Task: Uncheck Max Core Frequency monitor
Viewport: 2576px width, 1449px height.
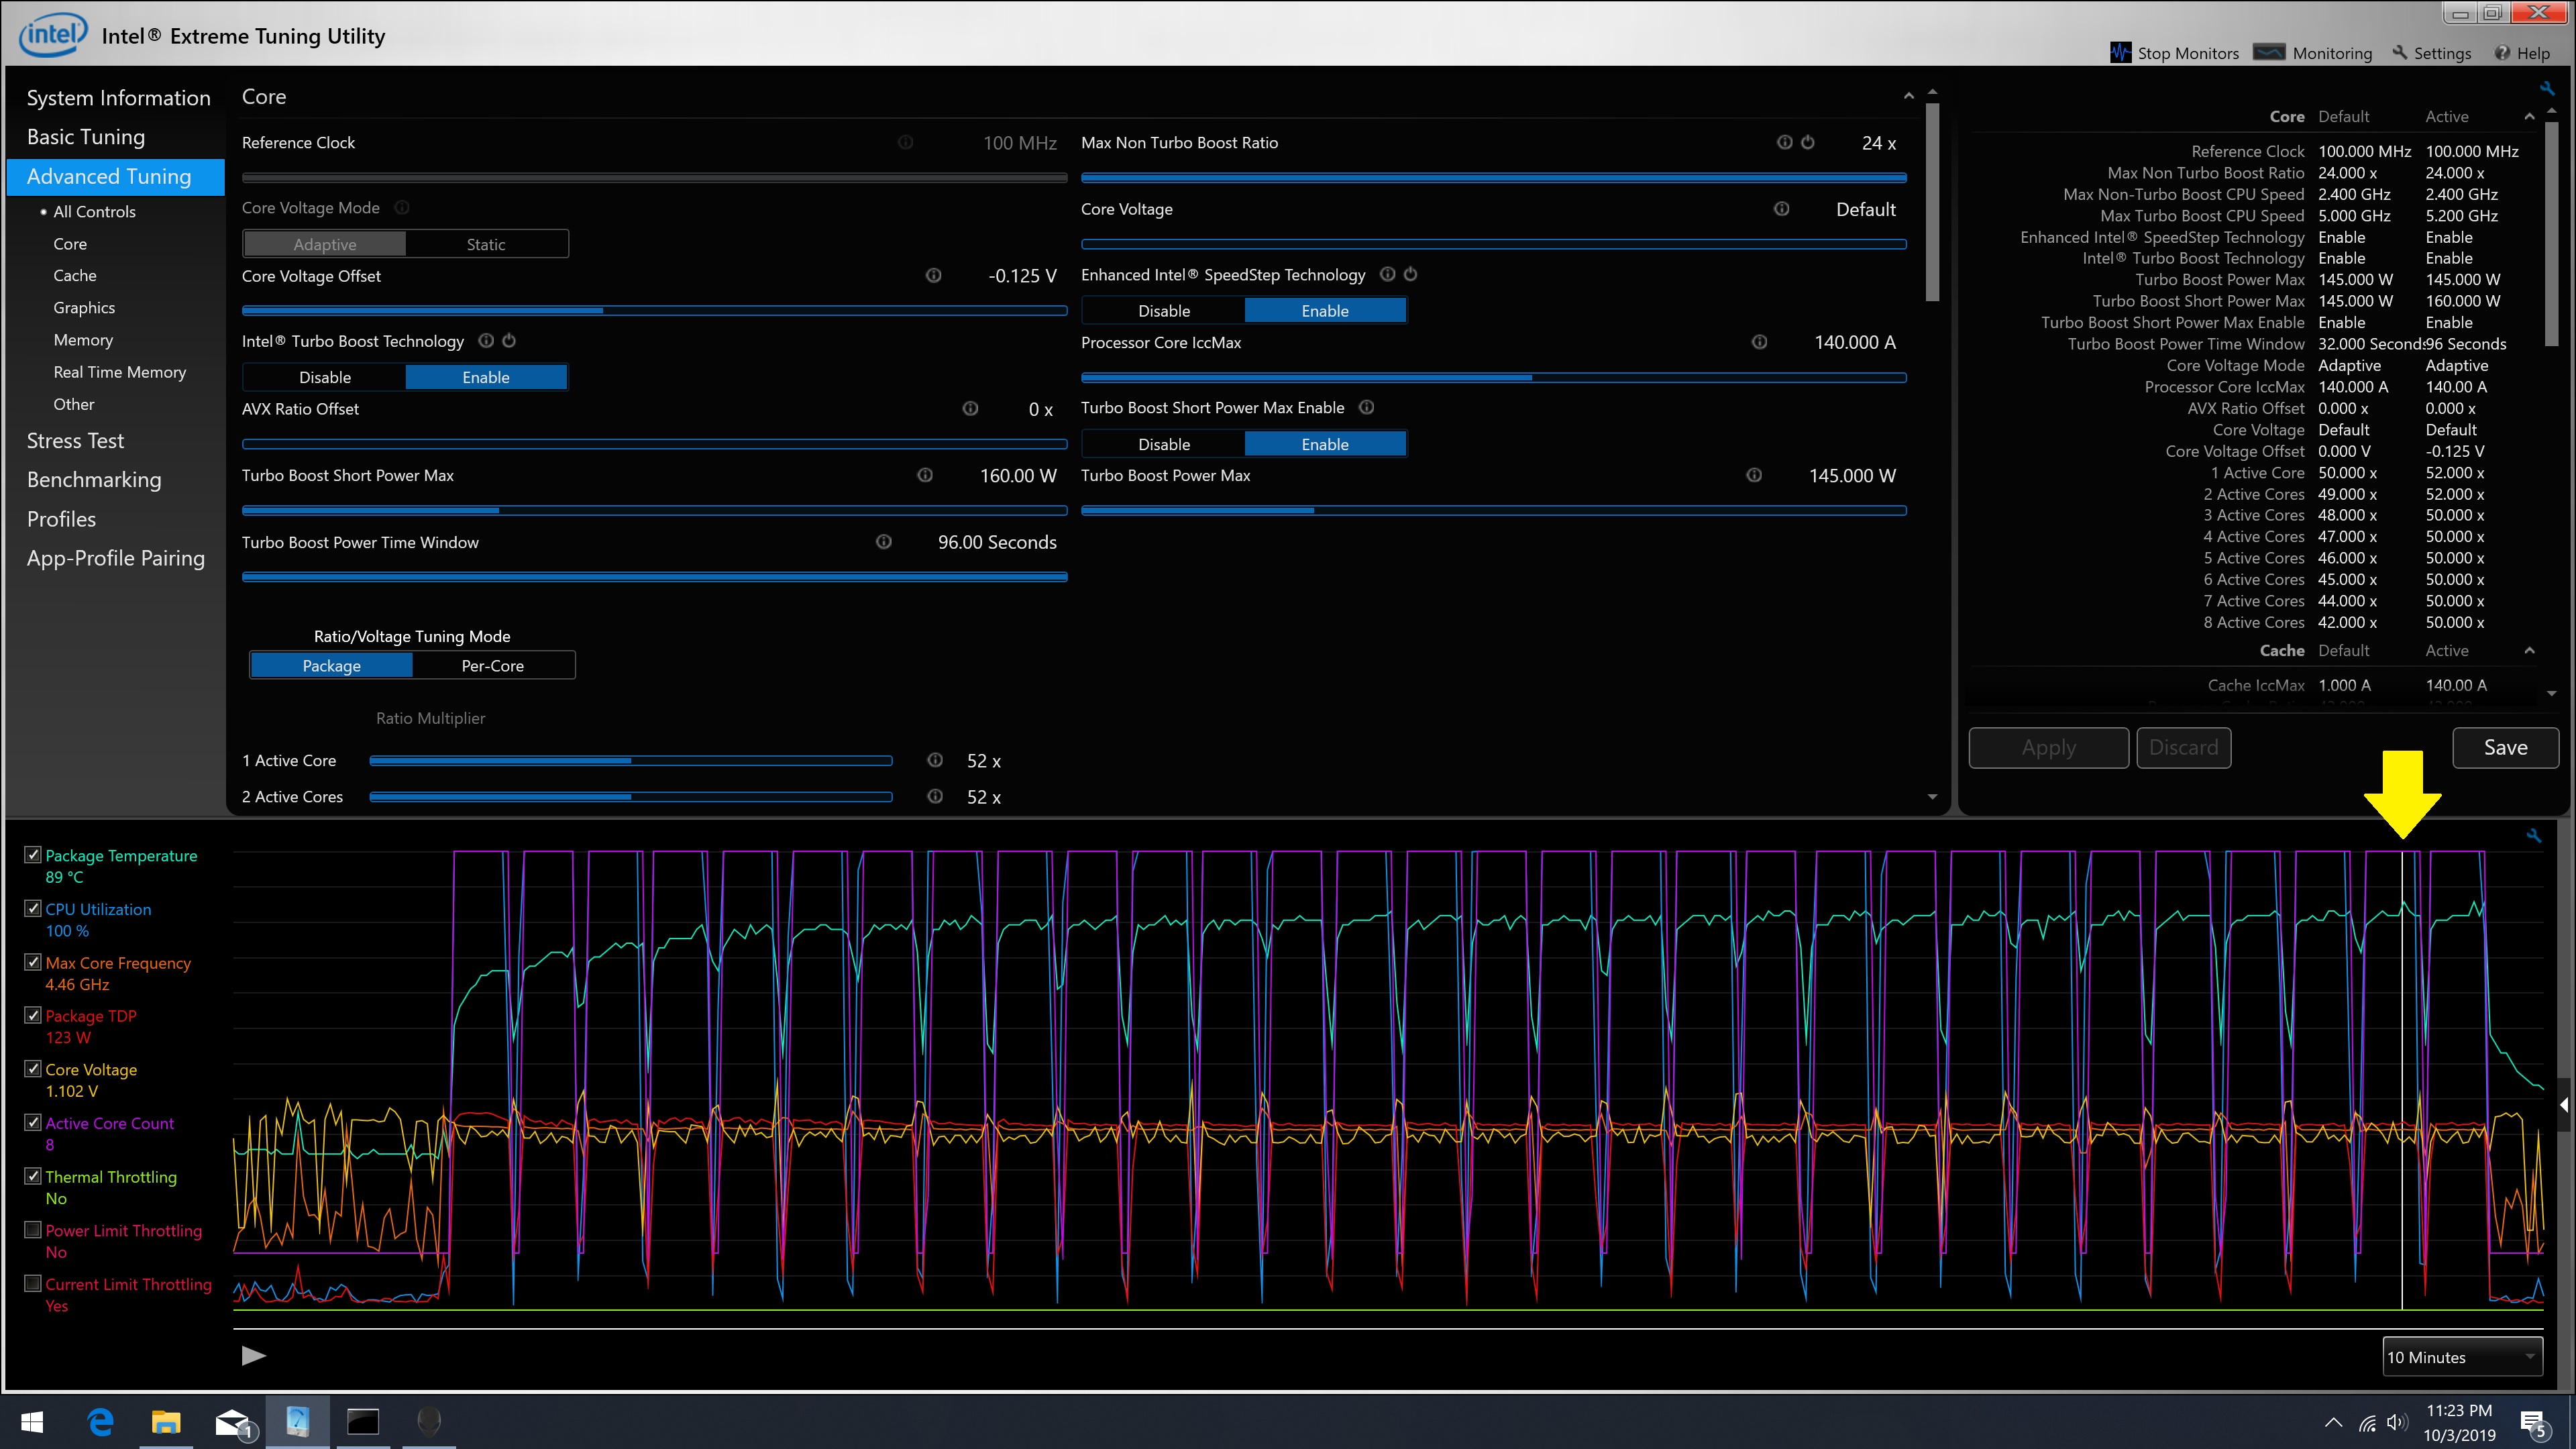Action: [x=33, y=962]
